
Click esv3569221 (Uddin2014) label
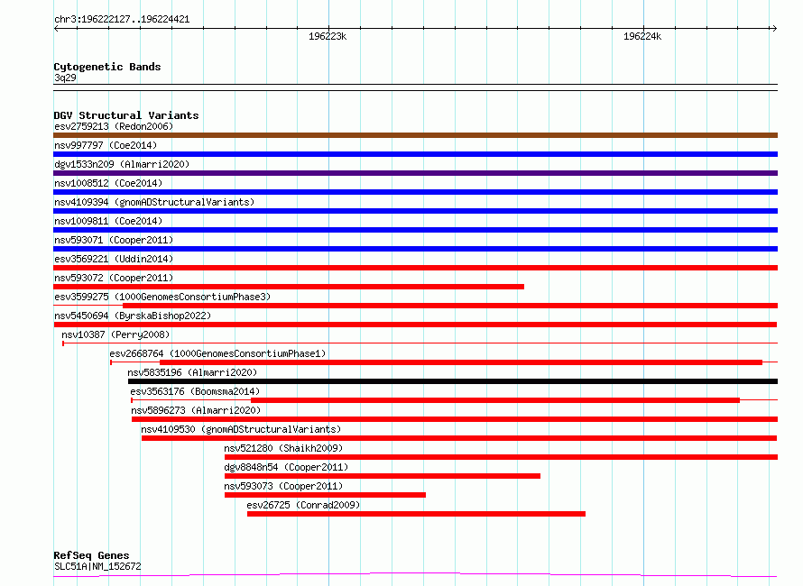click(114, 259)
